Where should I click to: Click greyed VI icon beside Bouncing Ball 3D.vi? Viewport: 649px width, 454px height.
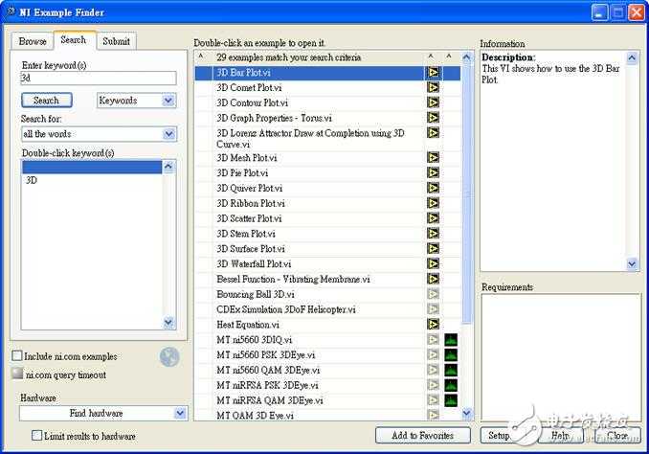[x=433, y=294]
